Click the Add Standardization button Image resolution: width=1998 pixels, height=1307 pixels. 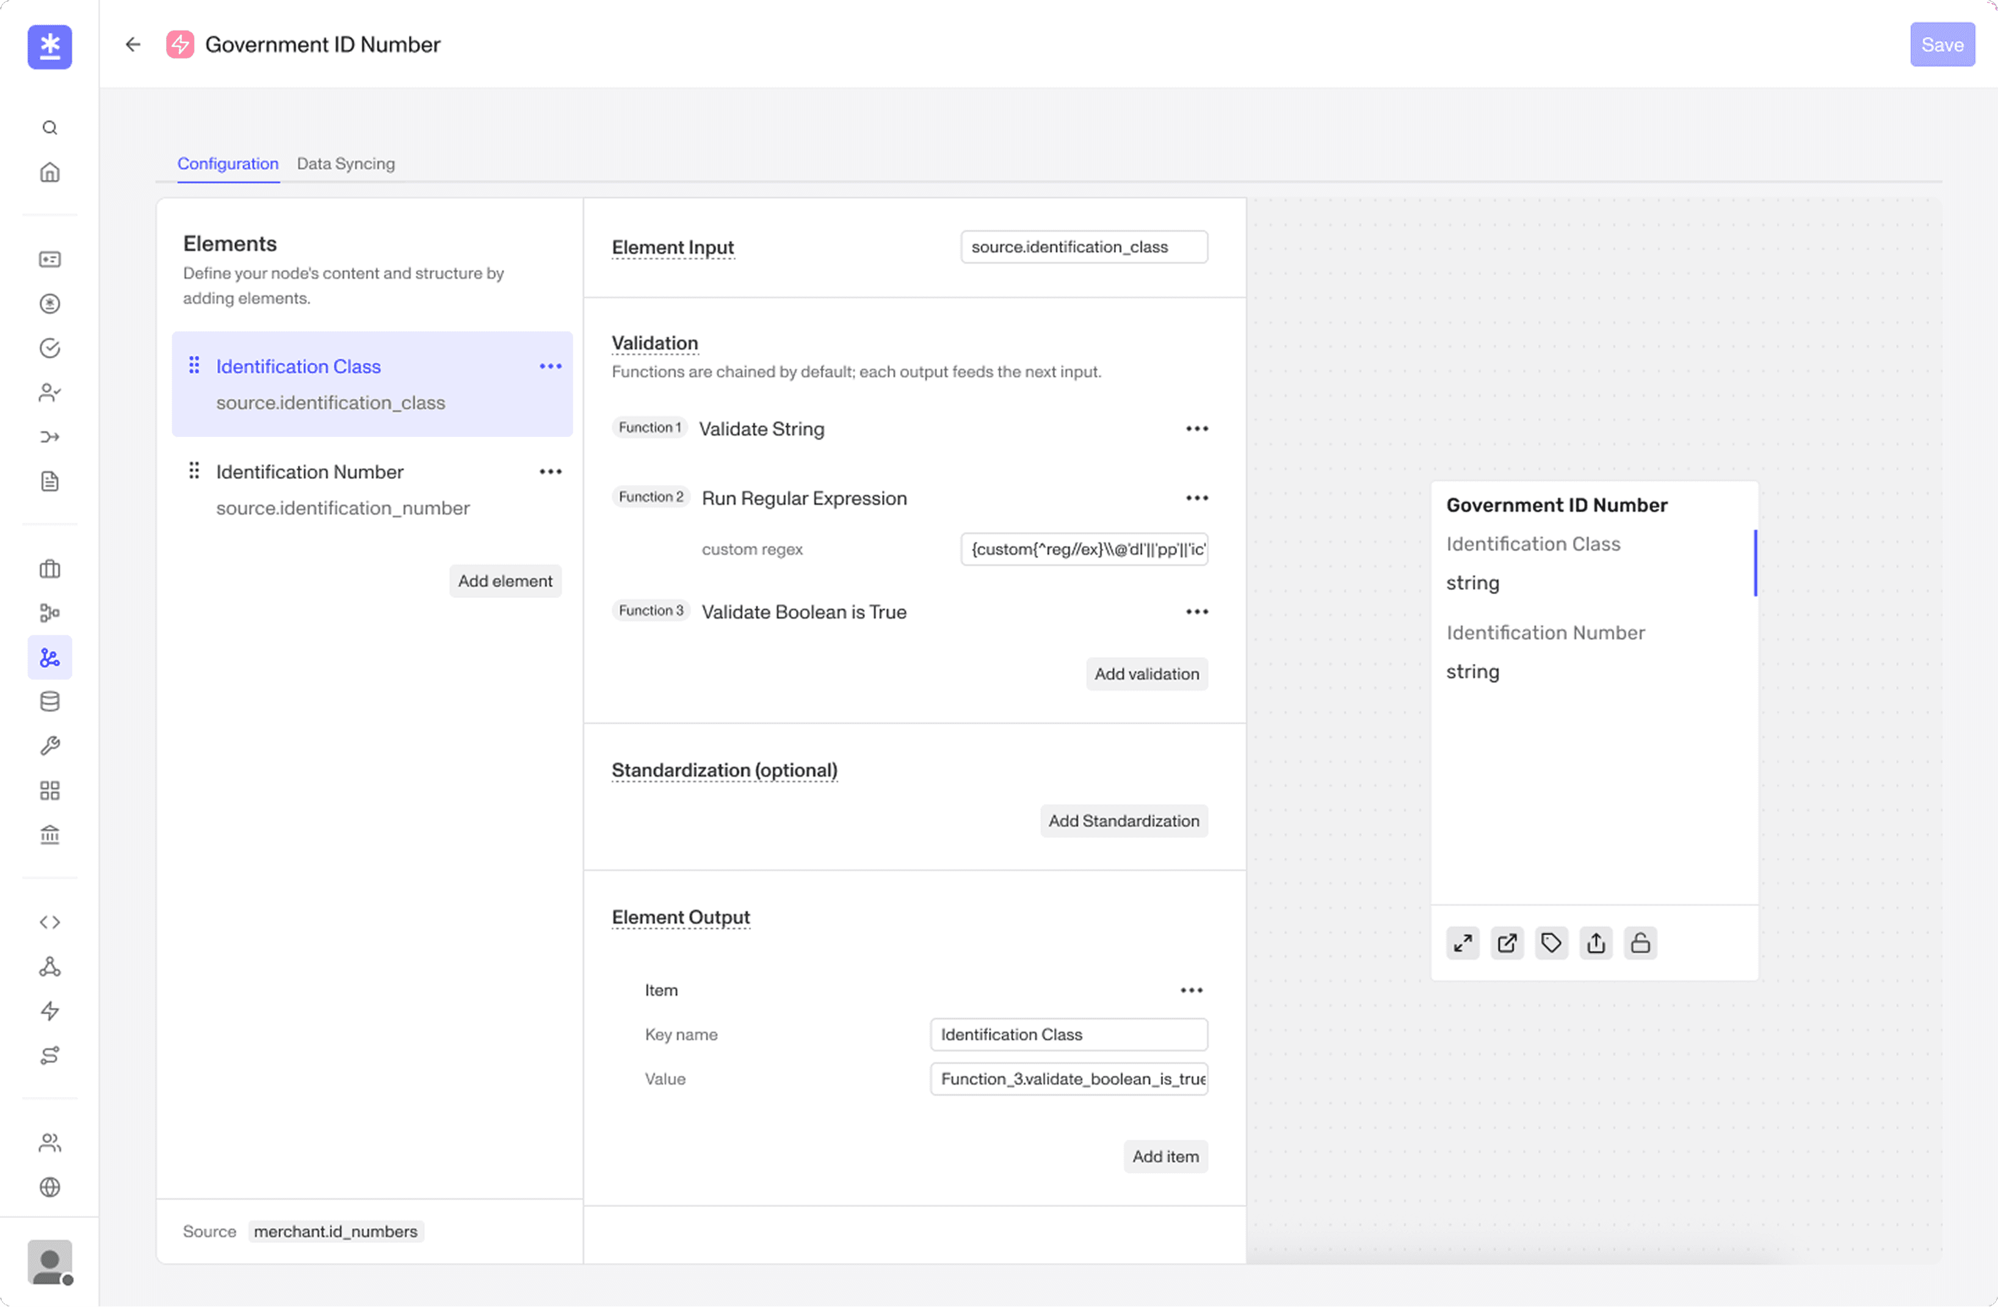coord(1124,821)
